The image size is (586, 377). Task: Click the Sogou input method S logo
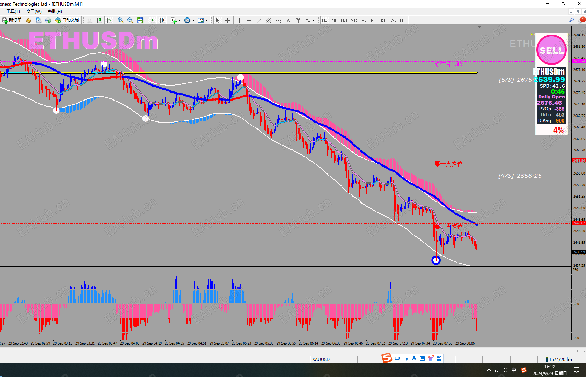point(387,358)
